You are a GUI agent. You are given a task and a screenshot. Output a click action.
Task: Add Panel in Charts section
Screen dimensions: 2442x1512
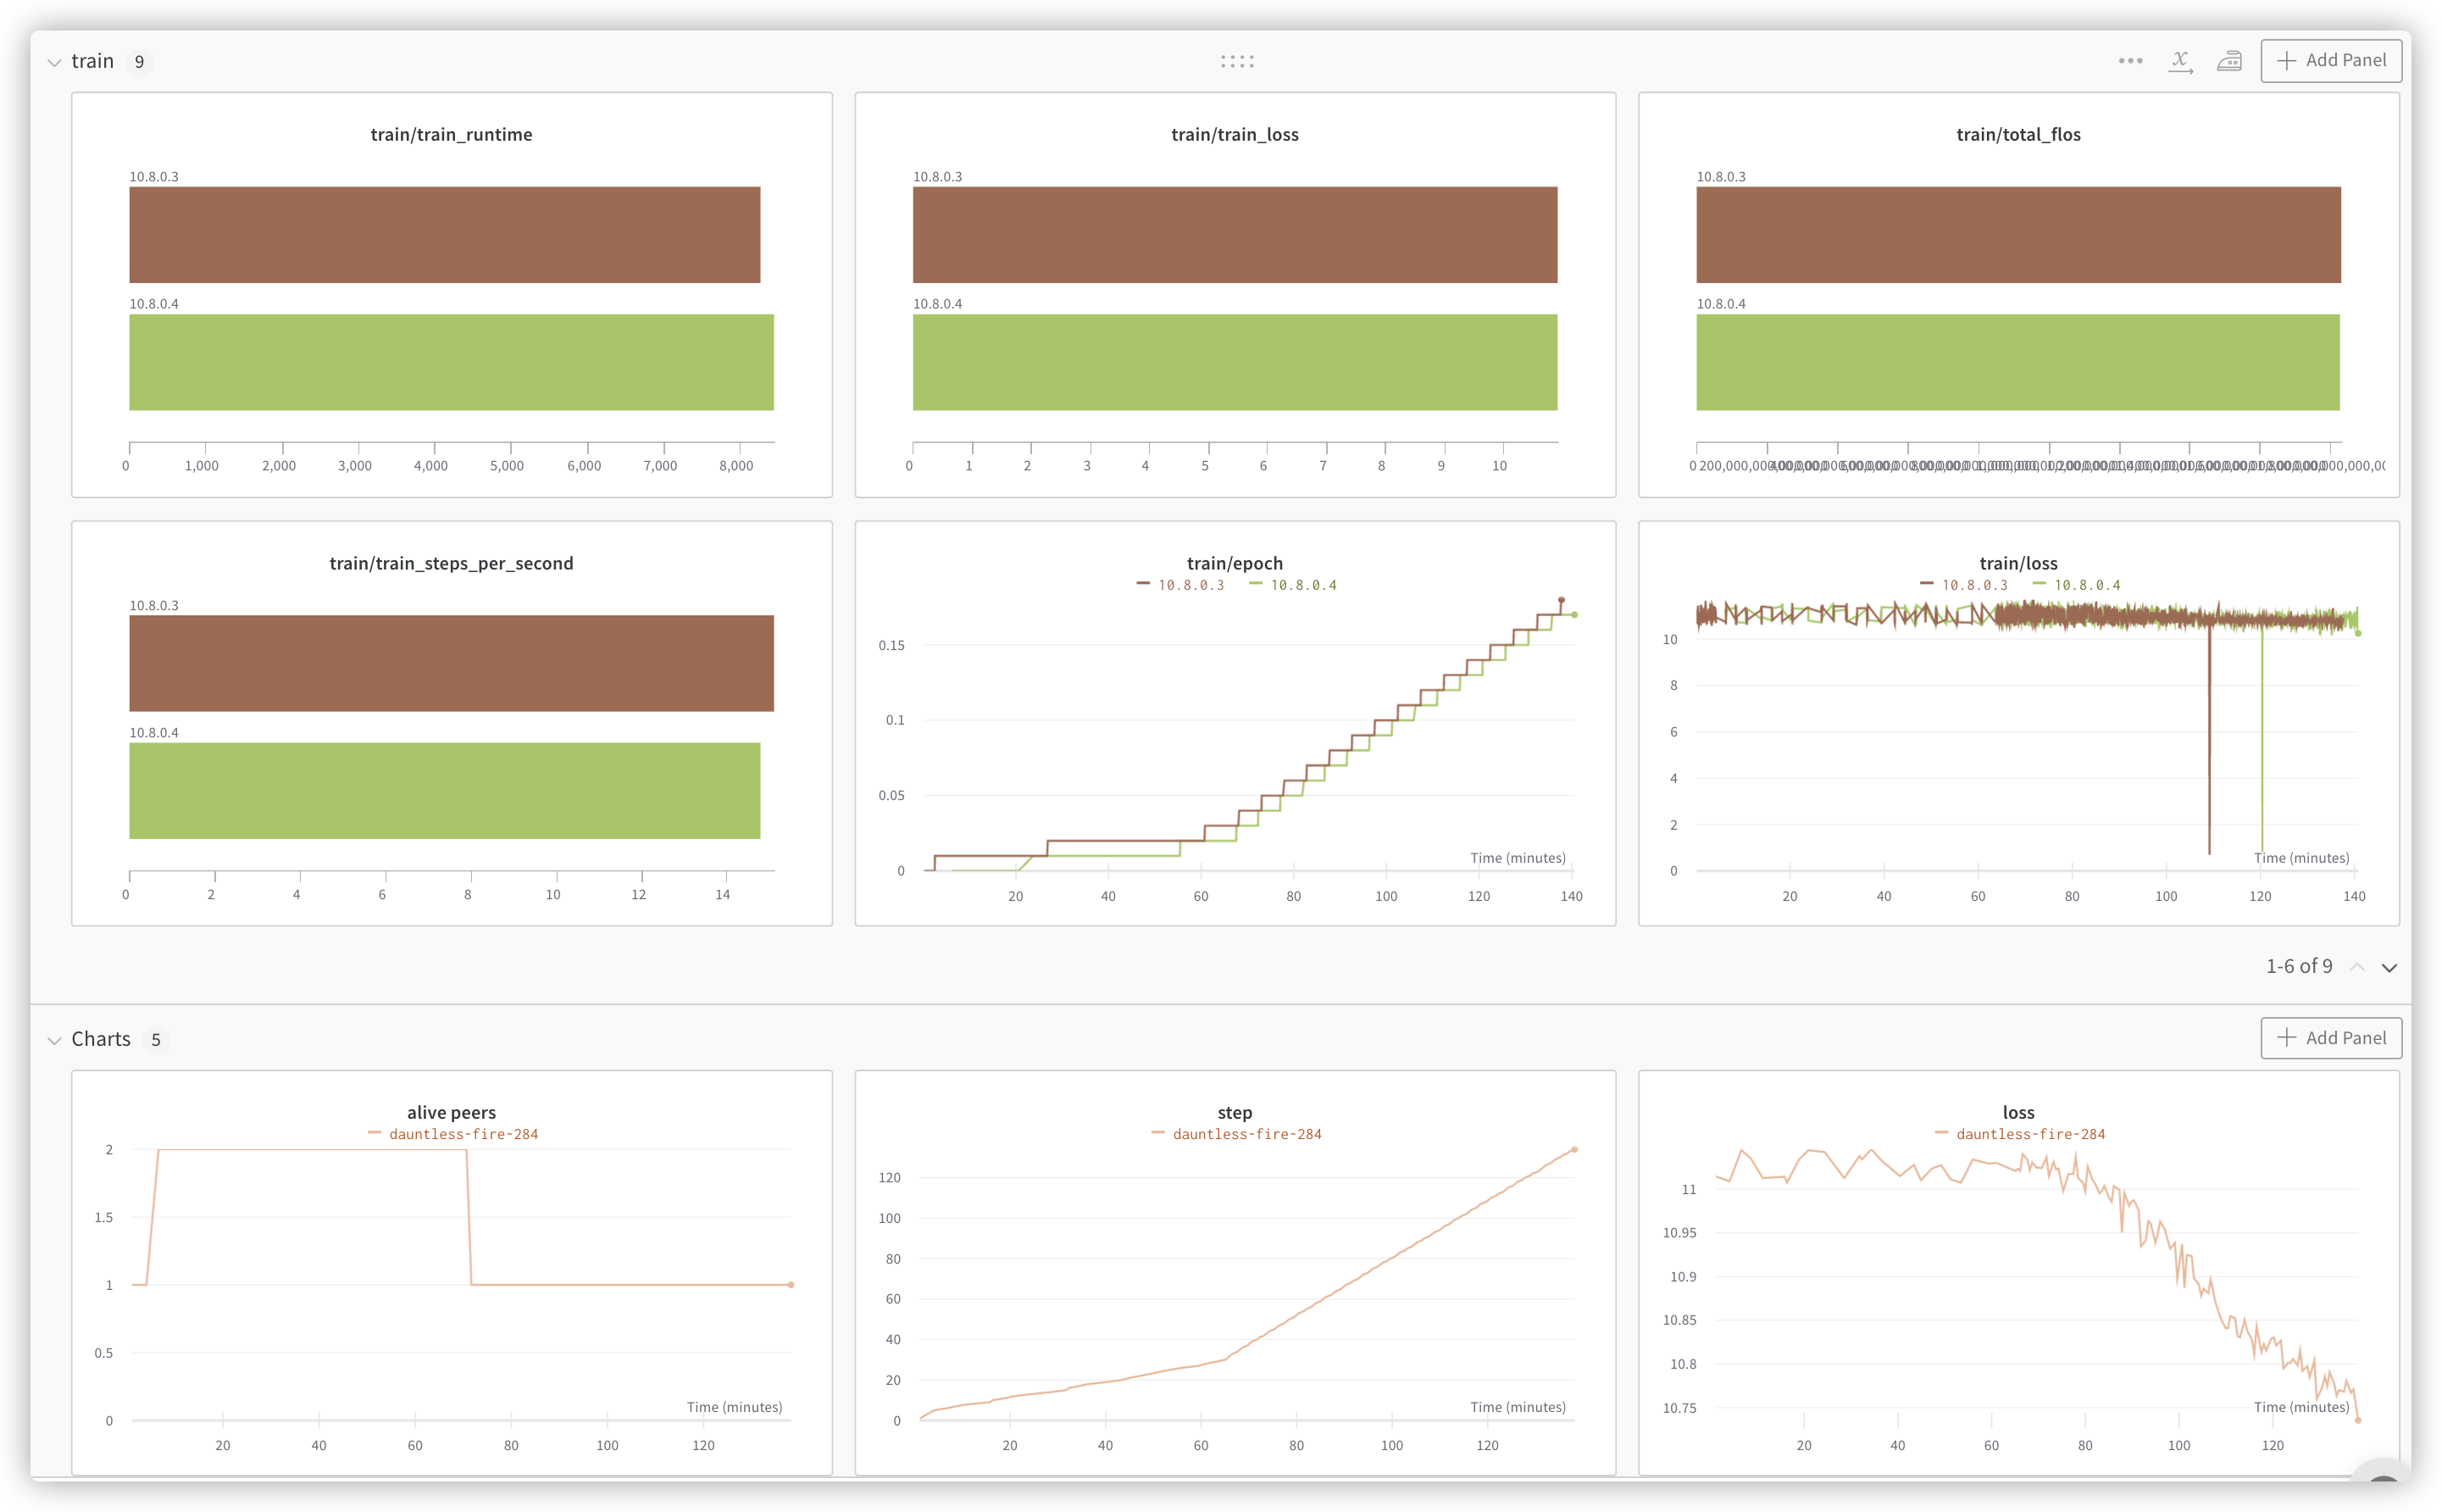pyautogui.click(x=2331, y=1038)
